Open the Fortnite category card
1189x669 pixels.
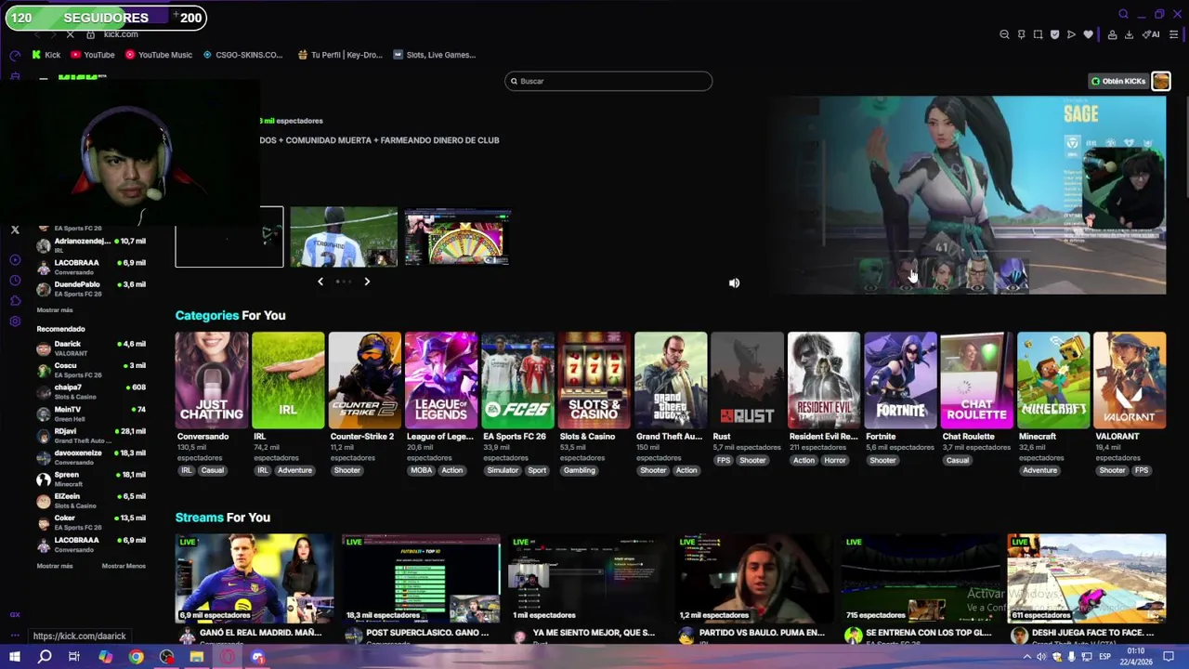(x=900, y=380)
